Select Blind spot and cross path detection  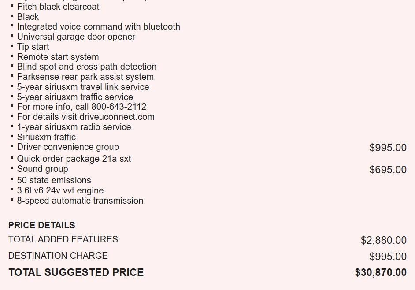[86, 67]
